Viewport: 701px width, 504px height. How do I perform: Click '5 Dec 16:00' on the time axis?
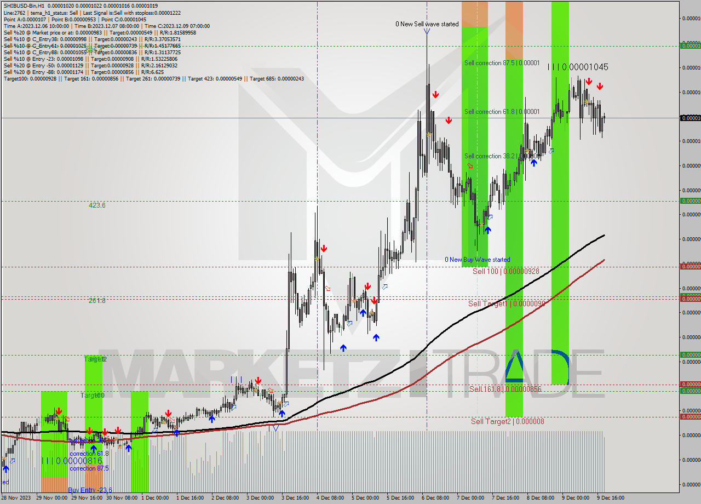[x=400, y=498]
